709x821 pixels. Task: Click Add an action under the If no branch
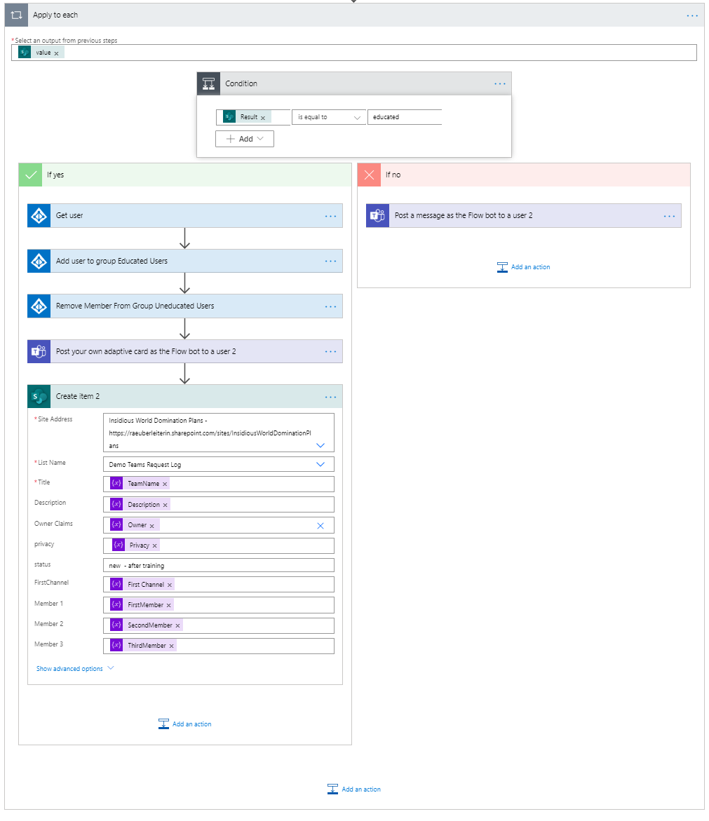pyautogui.click(x=523, y=267)
